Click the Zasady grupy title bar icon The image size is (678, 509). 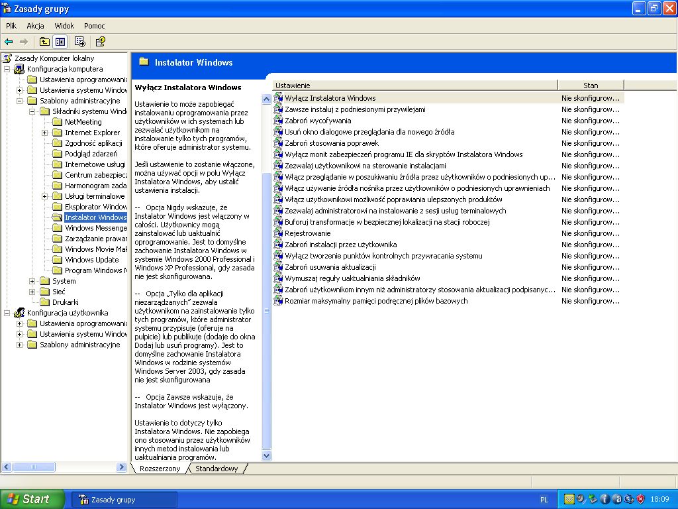7,8
